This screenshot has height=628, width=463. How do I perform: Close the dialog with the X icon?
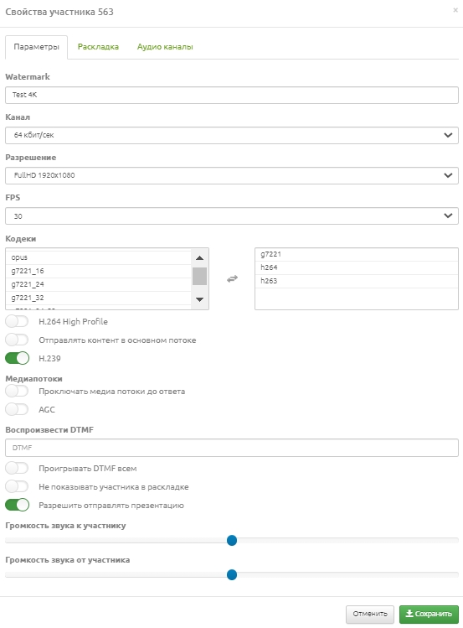455,10
